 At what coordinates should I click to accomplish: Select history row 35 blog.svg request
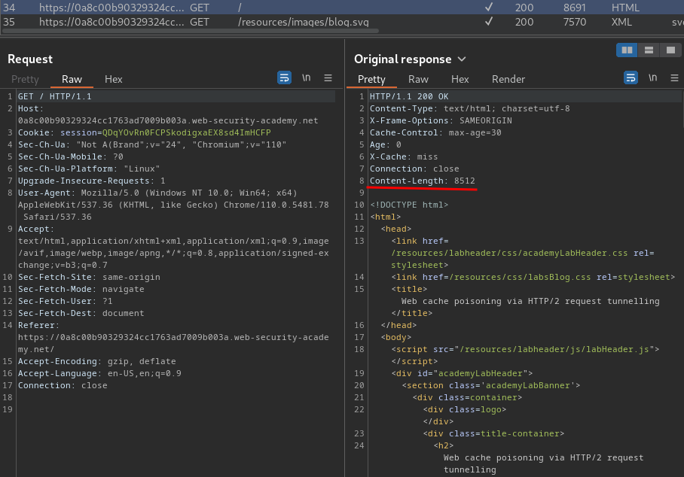pyautogui.click(x=342, y=22)
